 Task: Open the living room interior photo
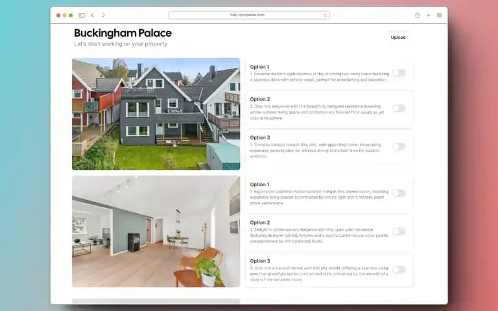[x=156, y=231]
